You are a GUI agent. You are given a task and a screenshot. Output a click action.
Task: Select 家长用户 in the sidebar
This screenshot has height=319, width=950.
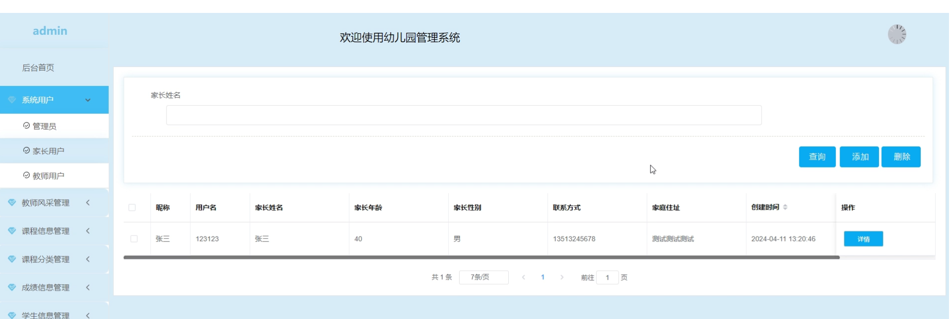tap(54, 151)
